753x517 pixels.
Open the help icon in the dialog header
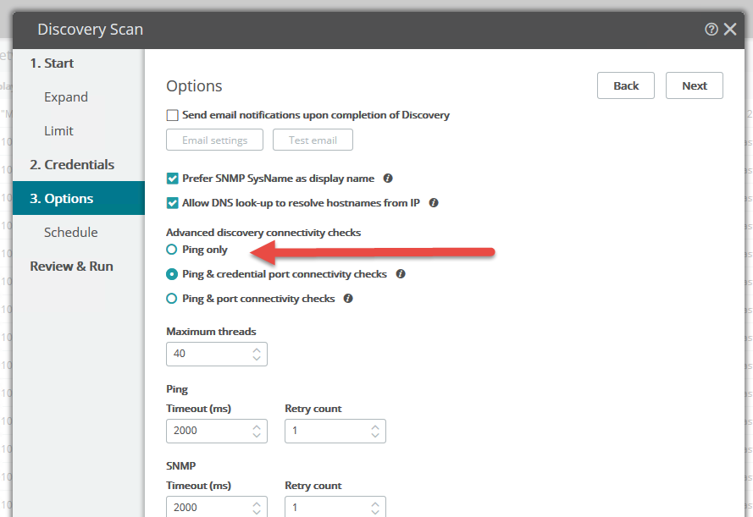pyautogui.click(x=711, y=30)
